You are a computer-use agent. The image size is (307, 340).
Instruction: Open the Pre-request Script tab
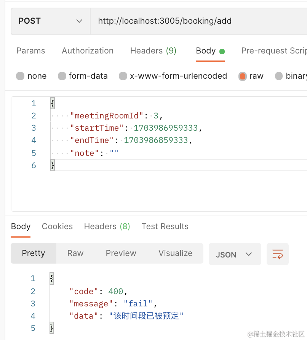(x=273, y=51)
